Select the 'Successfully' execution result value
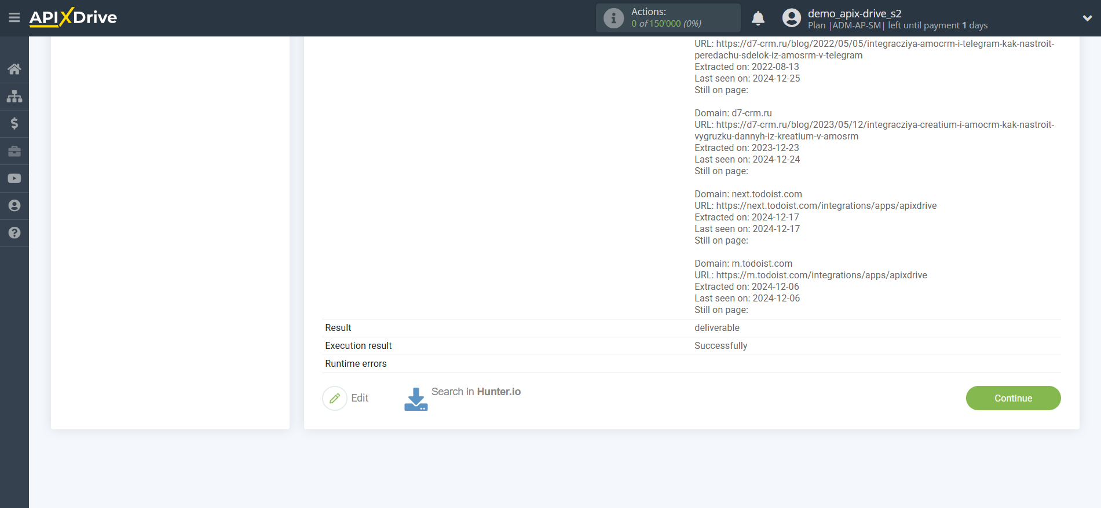Viewport: 1101px width, 508px height. (721, 345)
